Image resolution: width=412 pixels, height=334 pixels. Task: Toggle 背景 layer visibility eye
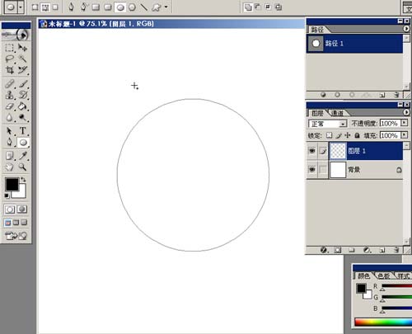pos(312,170)
